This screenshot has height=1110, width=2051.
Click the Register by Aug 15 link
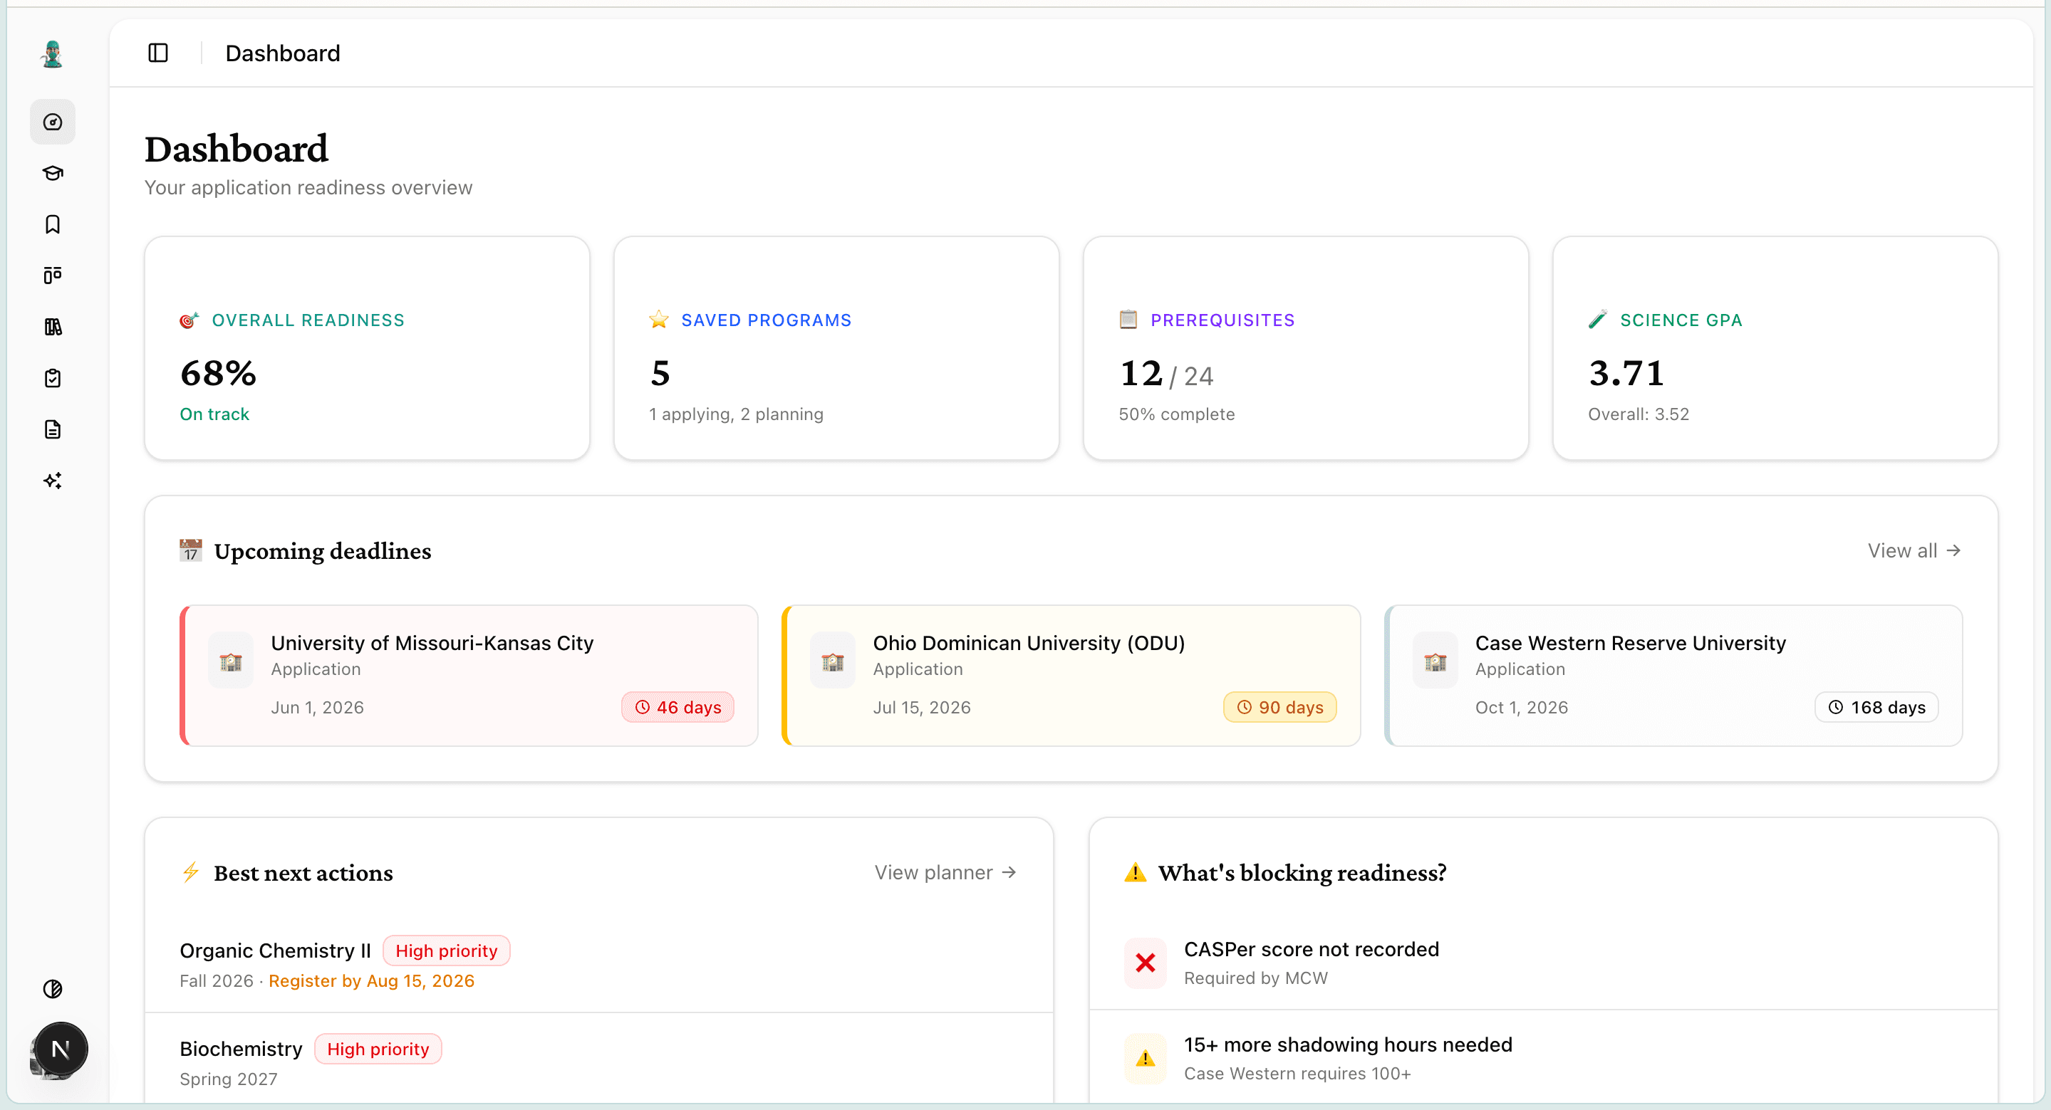point(370,981)
